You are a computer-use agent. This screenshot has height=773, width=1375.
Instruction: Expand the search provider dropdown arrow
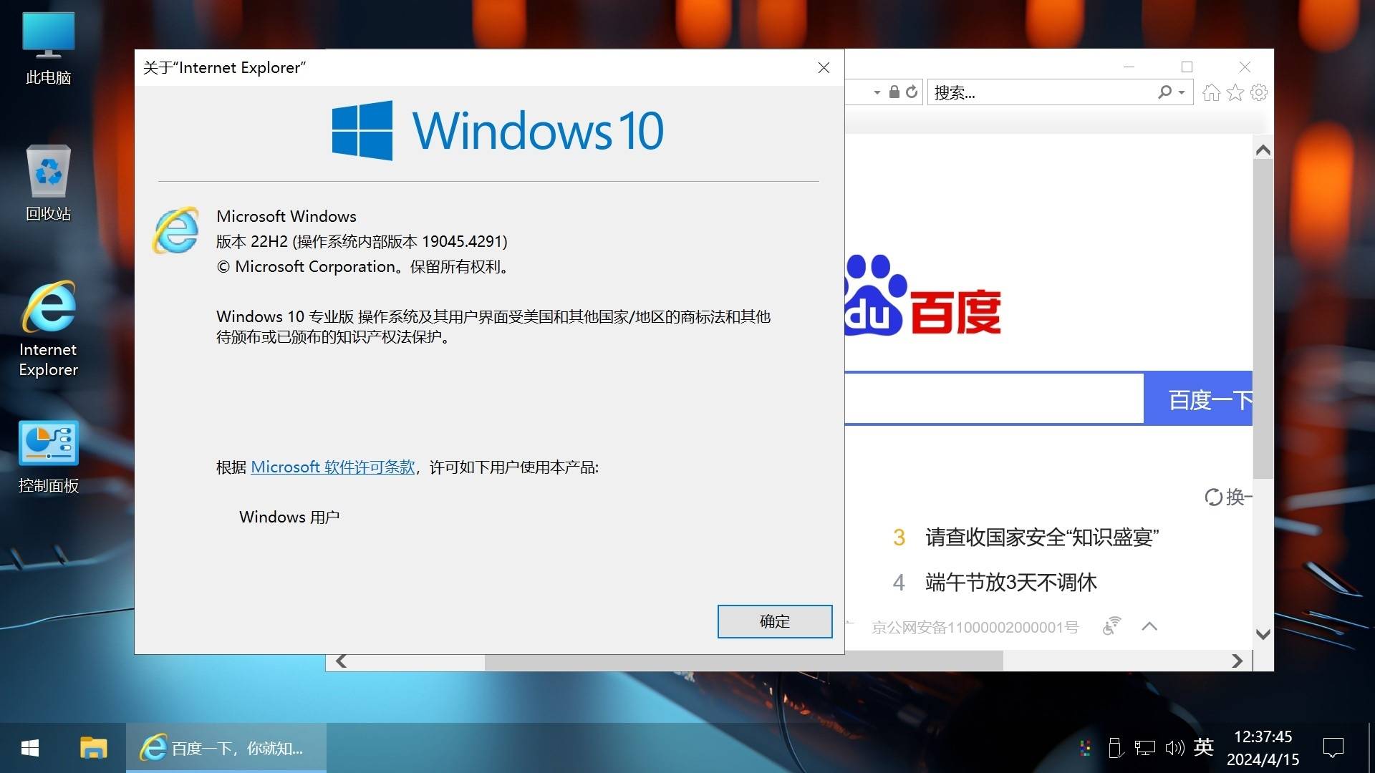[1182, 93]
